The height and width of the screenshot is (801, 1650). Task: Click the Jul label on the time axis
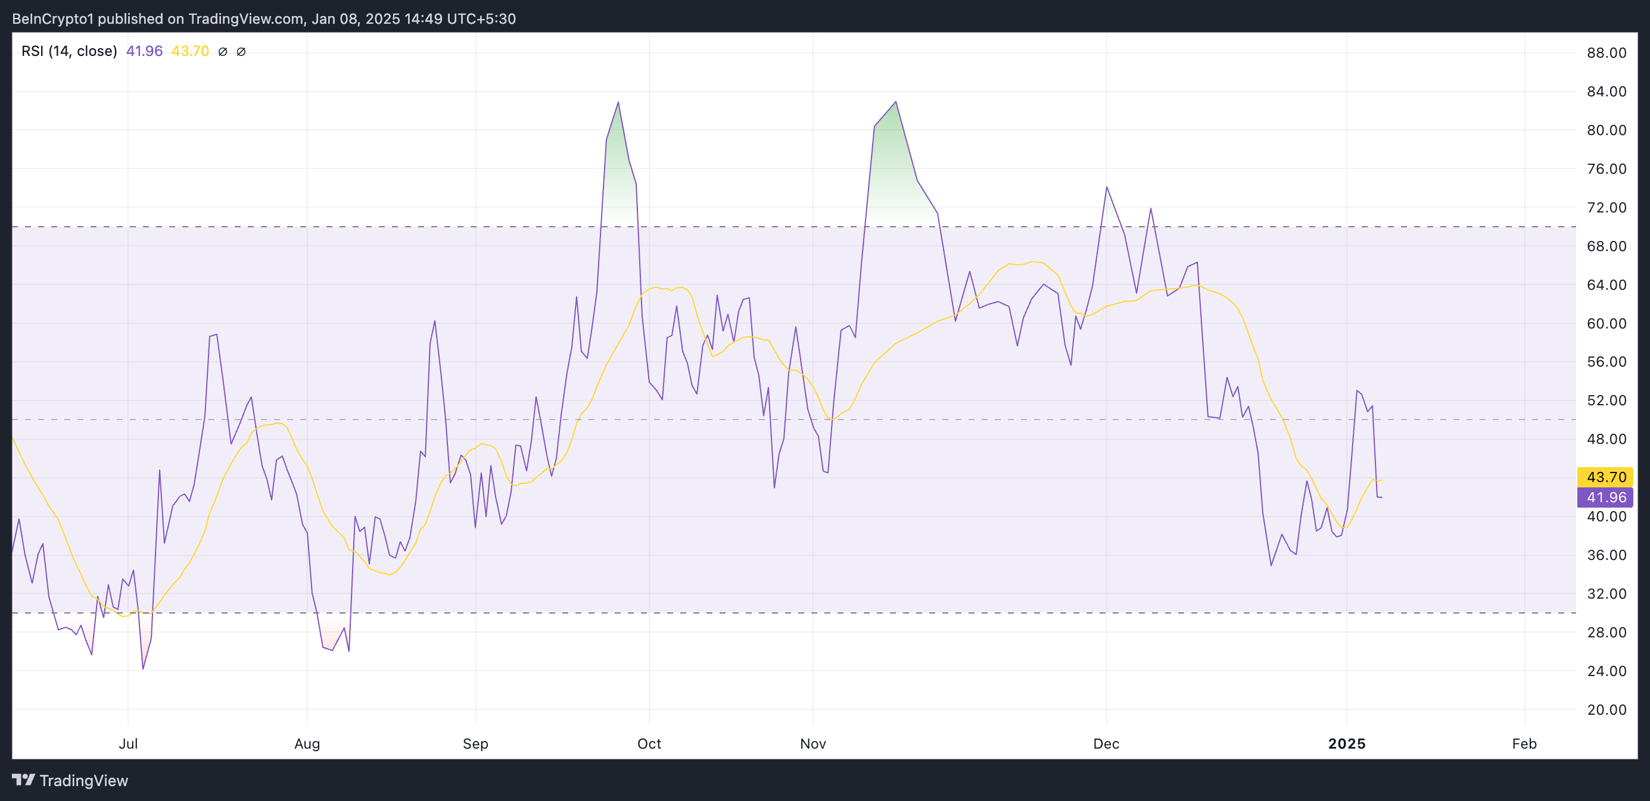[x=128, y=743]
